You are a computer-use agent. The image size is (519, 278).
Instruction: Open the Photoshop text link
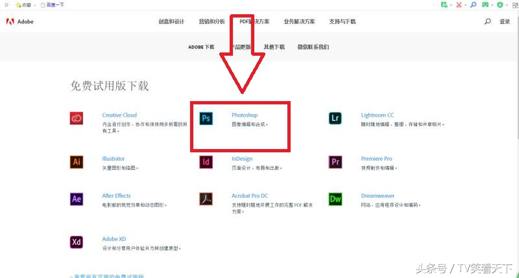[245, 115]
